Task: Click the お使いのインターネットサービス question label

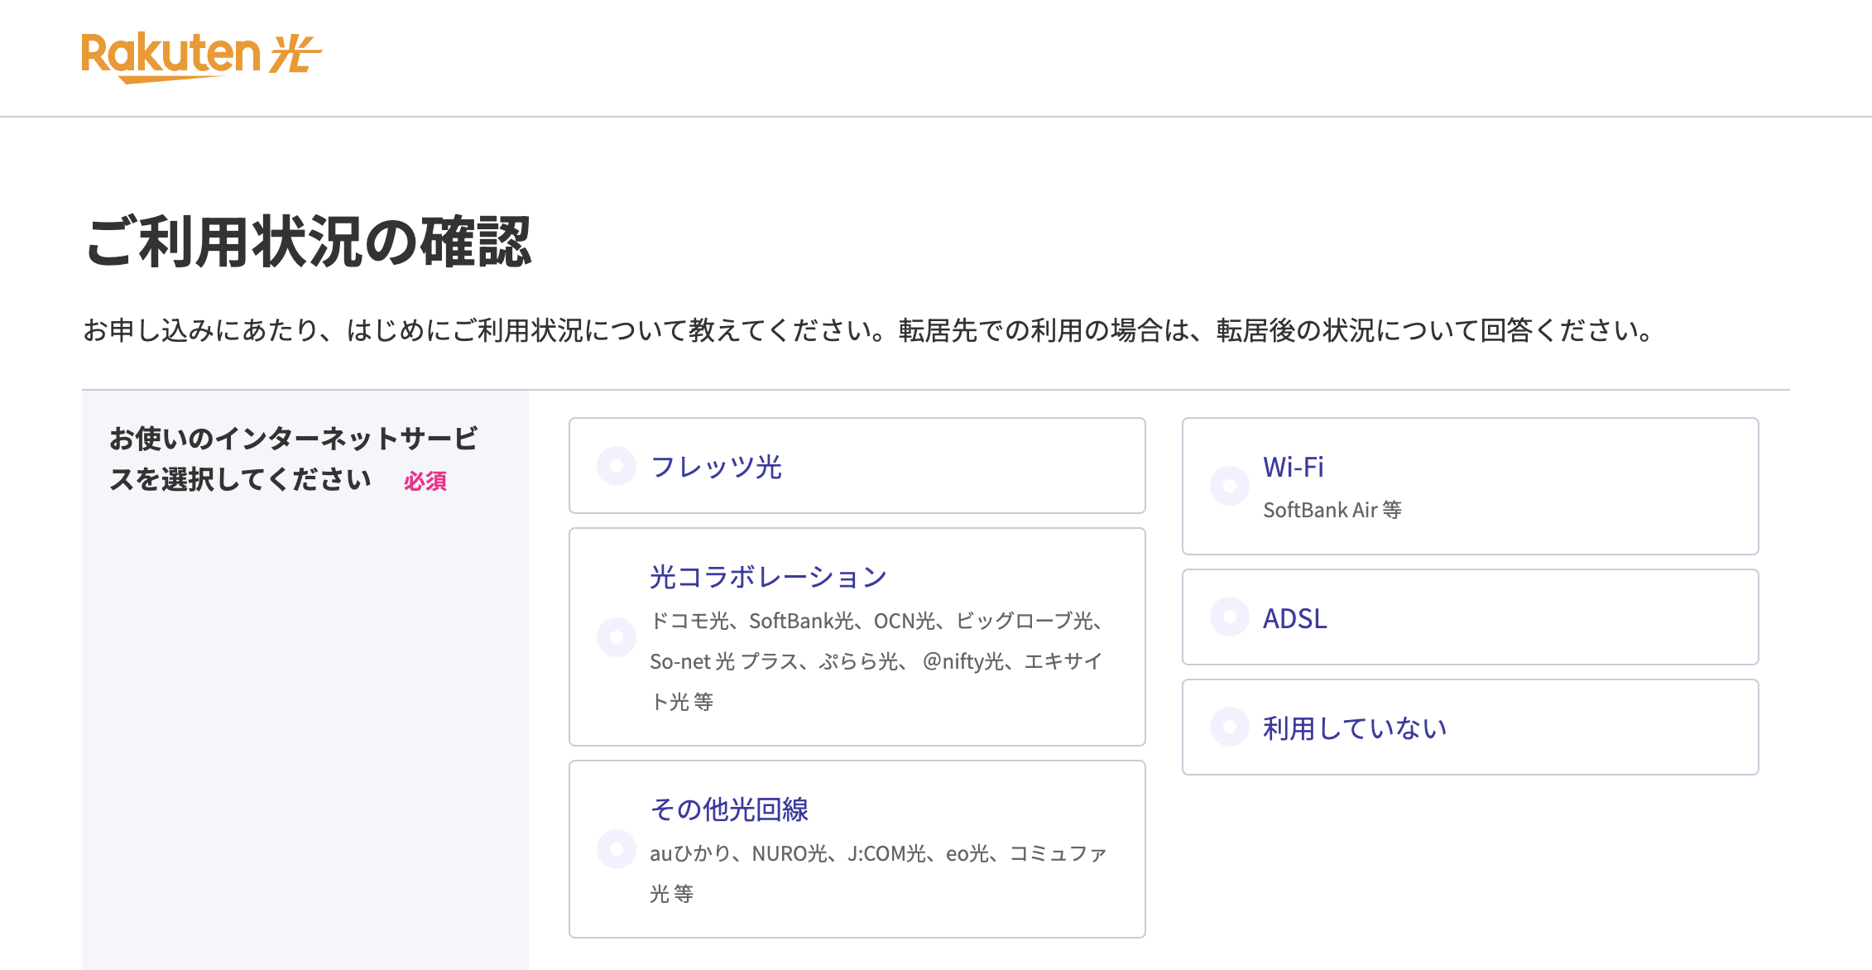Action: [293, 459]
